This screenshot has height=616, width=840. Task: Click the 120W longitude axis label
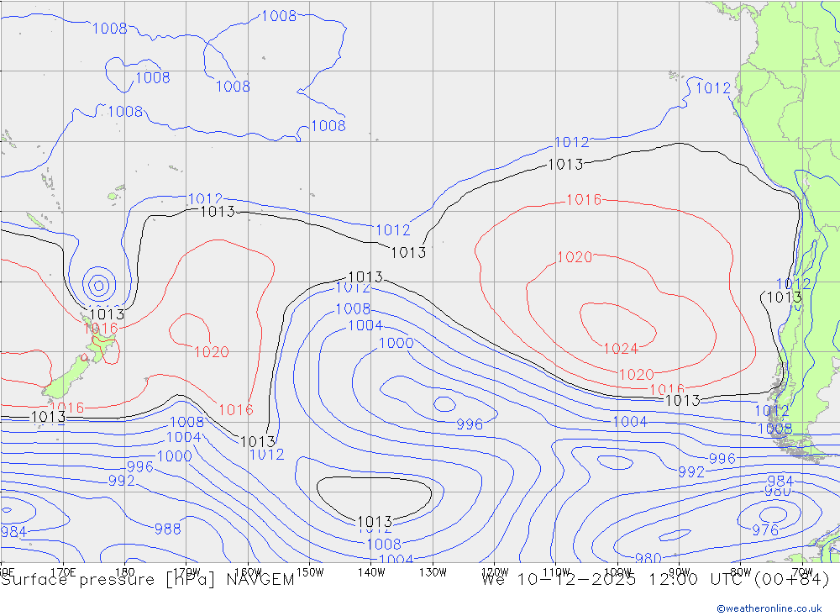click(495, 572)
